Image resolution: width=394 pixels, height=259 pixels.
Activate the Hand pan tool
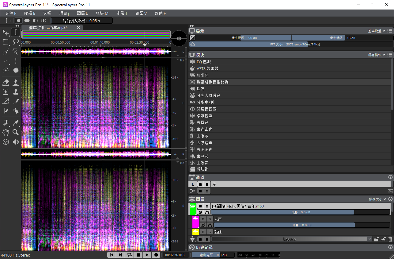(x=6, y=132)
